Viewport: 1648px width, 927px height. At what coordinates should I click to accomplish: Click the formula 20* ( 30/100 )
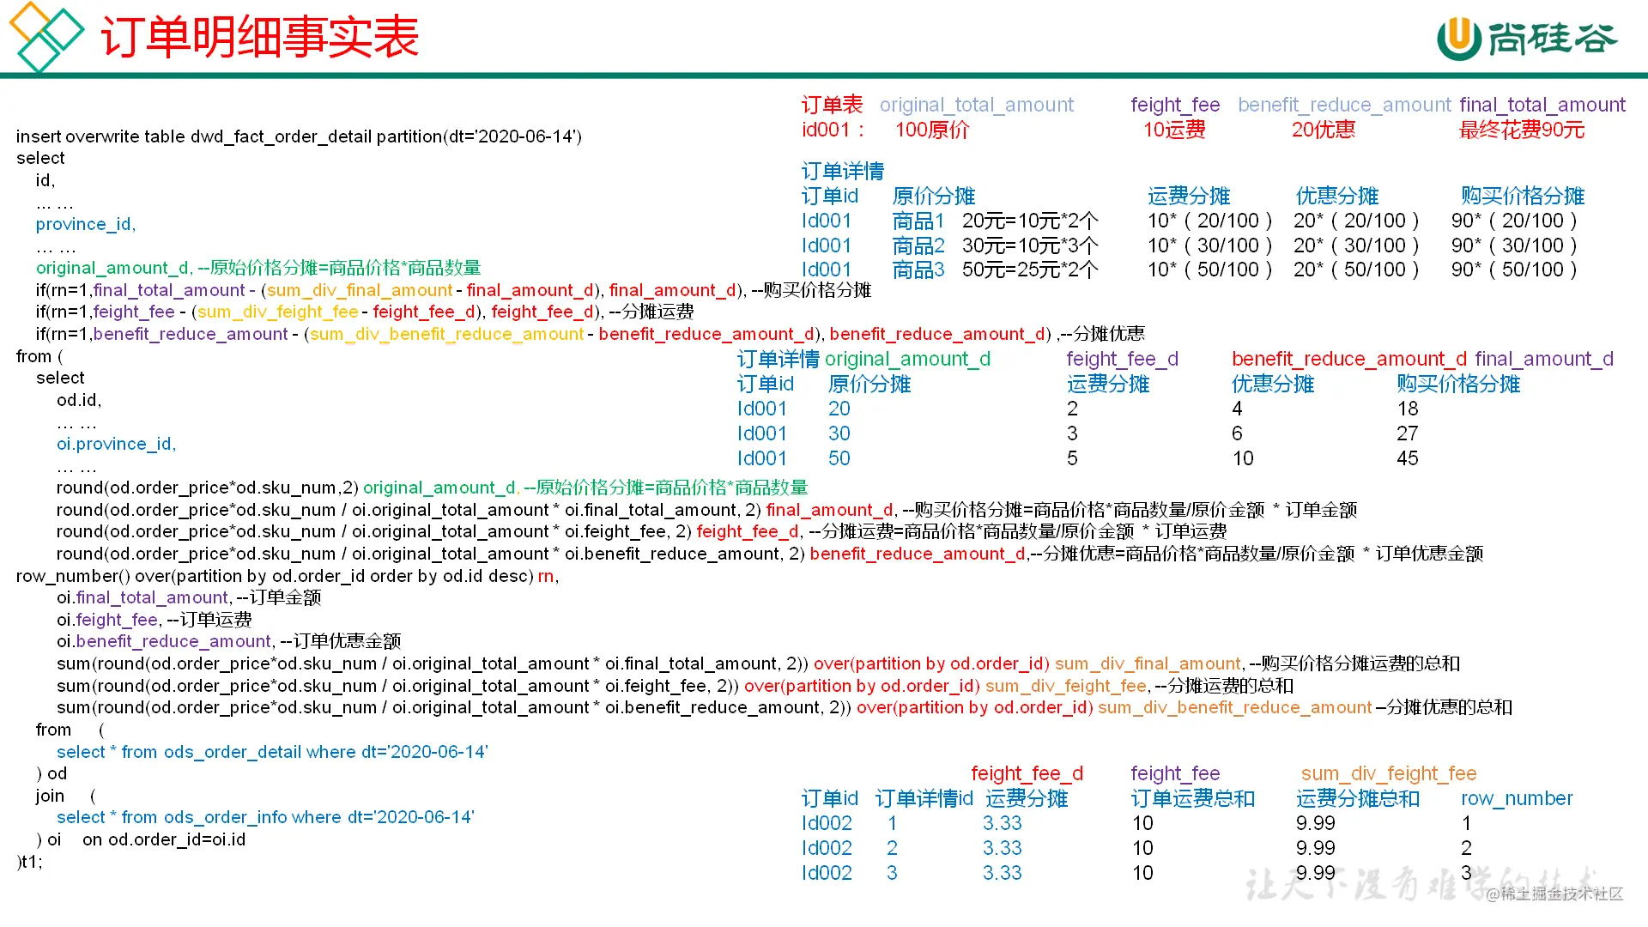coord(1357,245)
